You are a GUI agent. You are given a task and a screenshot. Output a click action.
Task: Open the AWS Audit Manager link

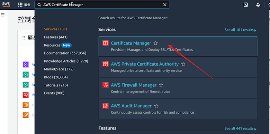pyautogui.click(x=131, y=106)
